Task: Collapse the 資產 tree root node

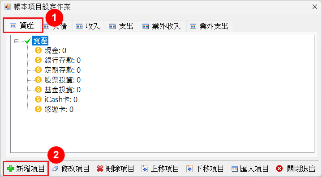Action: 16,41
